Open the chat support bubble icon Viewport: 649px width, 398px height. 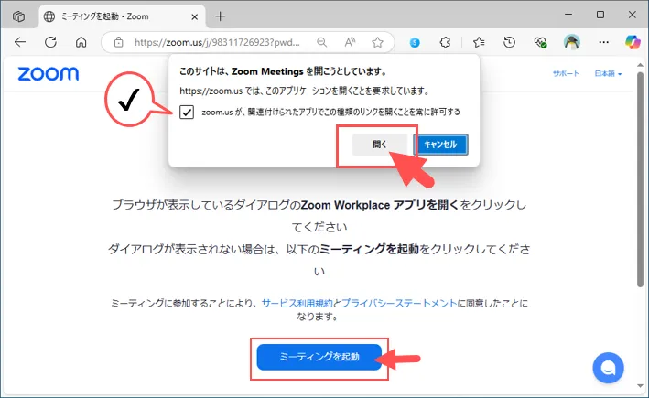click(608, 368)
